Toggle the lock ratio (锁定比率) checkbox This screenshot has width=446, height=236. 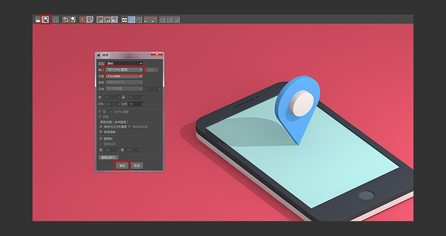tap(101, 144)
